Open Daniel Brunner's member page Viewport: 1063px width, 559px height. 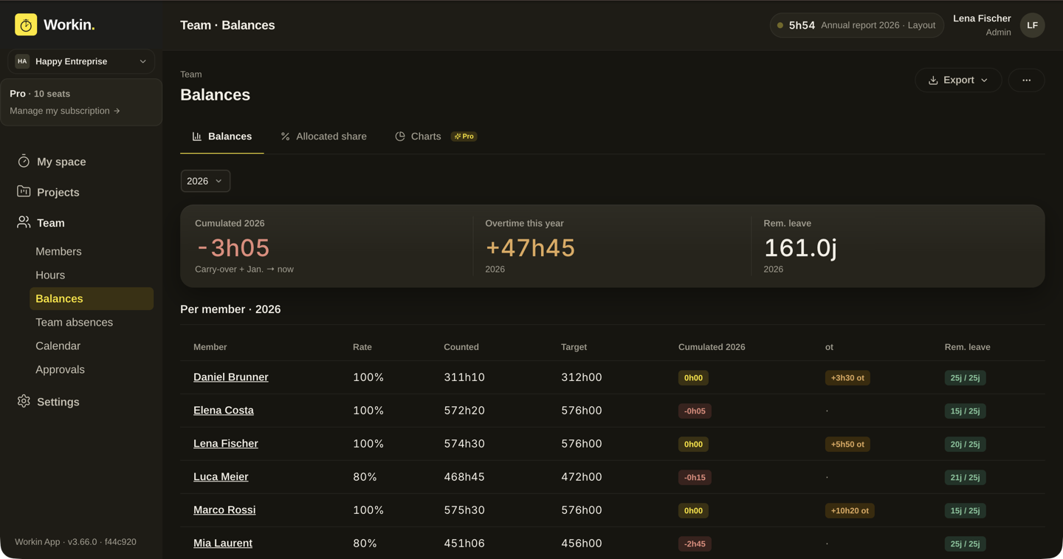tap(231, 377)
